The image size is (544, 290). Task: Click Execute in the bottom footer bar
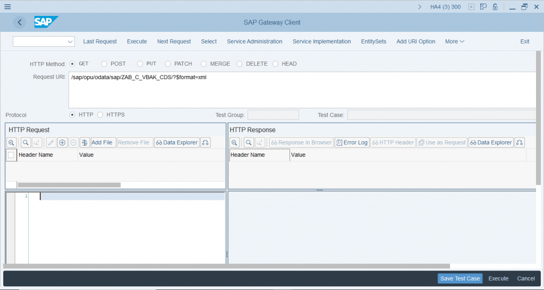click(498, 278)
